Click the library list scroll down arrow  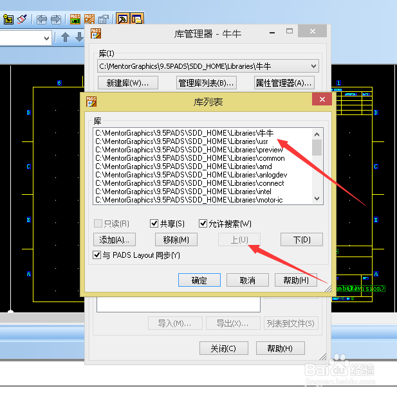pos(317,199)
